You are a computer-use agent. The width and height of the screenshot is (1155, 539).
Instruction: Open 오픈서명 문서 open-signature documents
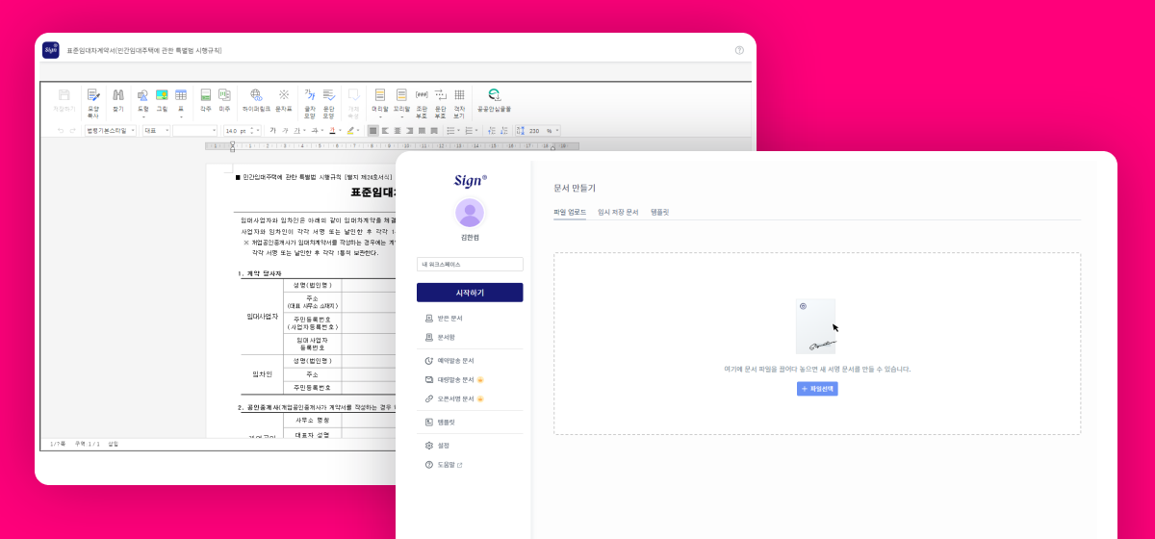click(453, 398)
